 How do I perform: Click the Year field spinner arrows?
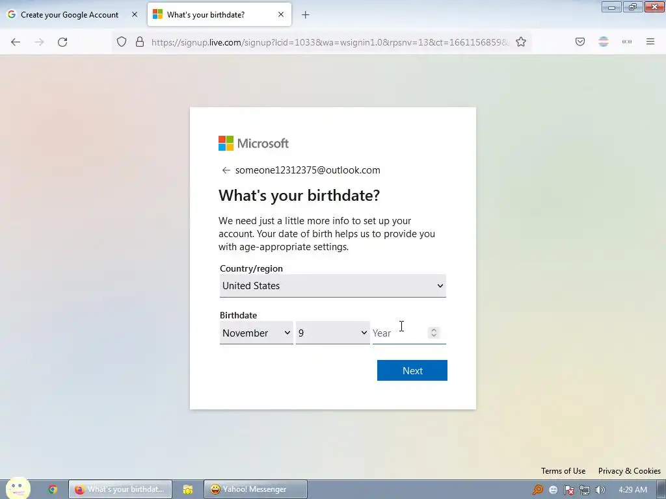434,333
